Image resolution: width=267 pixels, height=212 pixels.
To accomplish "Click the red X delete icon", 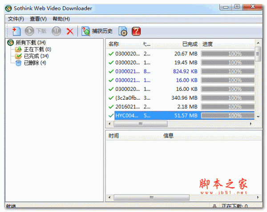I will click(70, 31).
